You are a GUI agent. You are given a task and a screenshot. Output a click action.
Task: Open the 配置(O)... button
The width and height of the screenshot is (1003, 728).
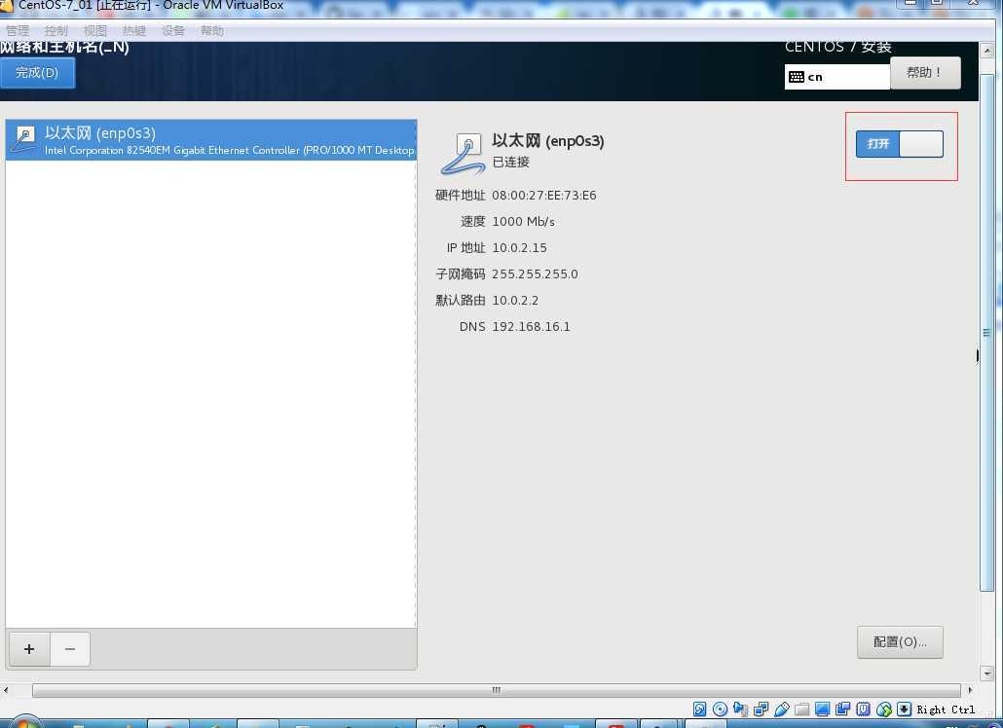coord(900,642)
